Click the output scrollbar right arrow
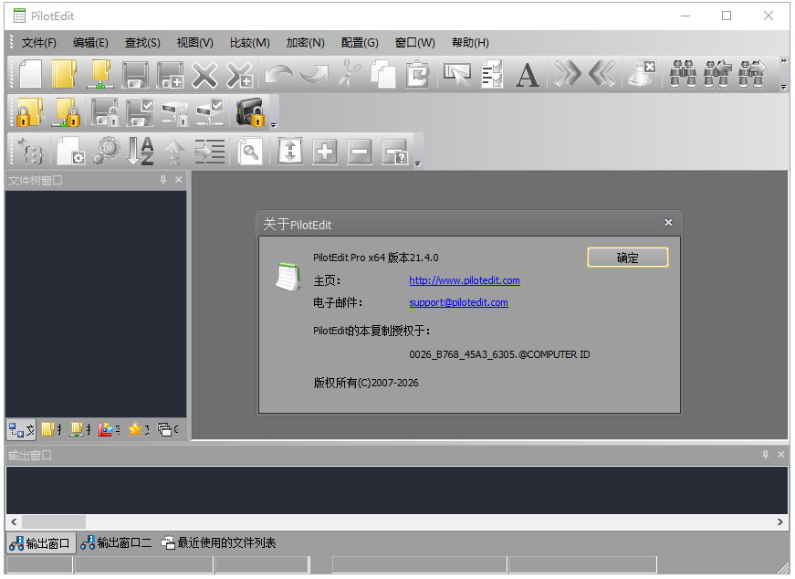Image resolution: width=795 pixels, height=579 pixels. click(779, 521)
